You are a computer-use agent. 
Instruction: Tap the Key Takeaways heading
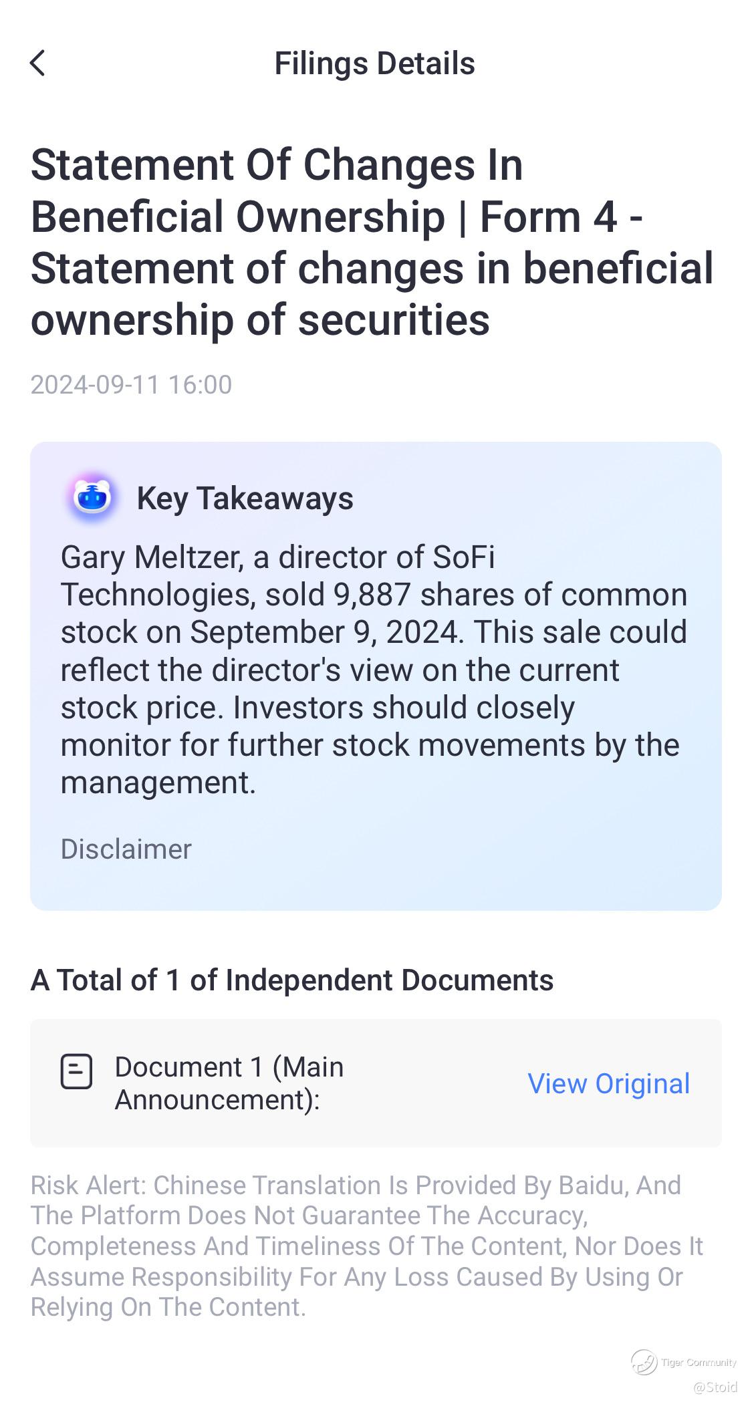click(245, 499)
